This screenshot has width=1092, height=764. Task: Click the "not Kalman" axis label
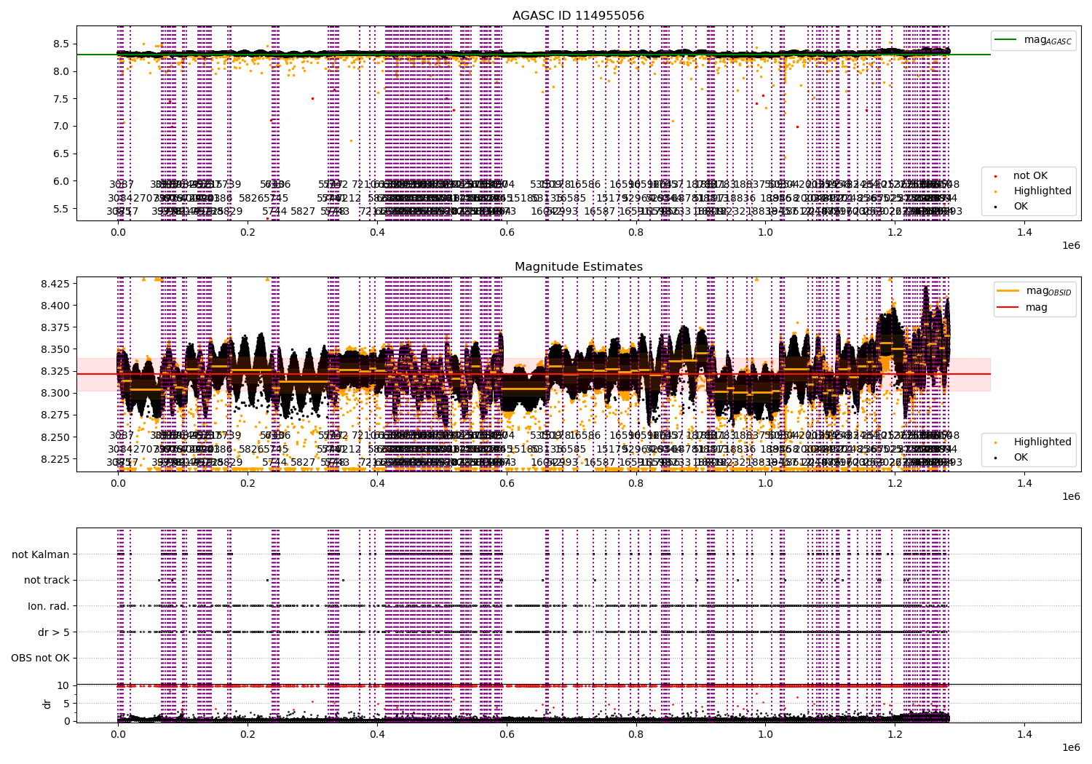click(41, 554)
